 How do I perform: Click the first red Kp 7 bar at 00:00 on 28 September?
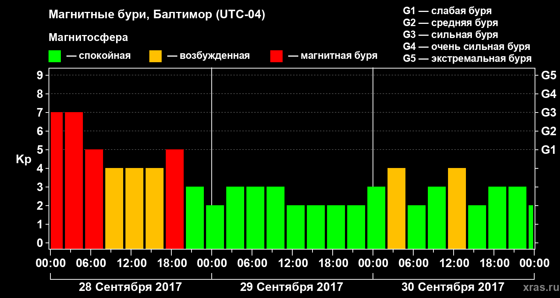point(57,181)
